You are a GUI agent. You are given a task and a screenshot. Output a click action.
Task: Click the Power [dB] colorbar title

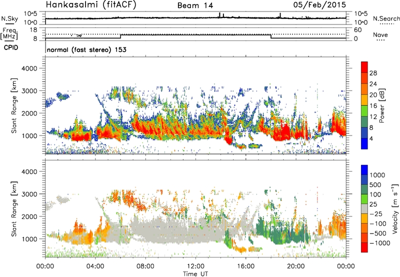click(381, 105)
